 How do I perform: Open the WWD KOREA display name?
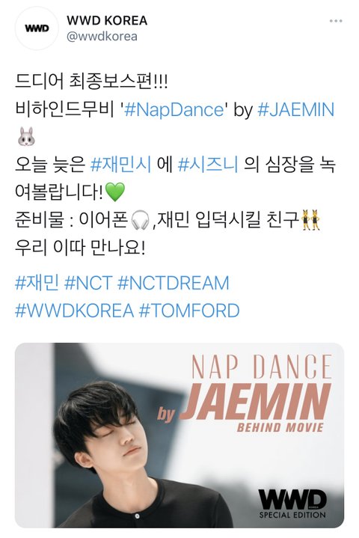click(107, 21)
